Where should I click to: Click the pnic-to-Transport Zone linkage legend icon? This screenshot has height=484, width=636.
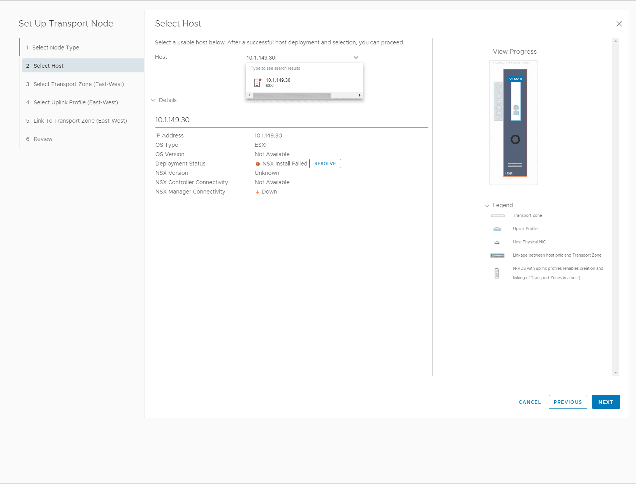point(497,255)
